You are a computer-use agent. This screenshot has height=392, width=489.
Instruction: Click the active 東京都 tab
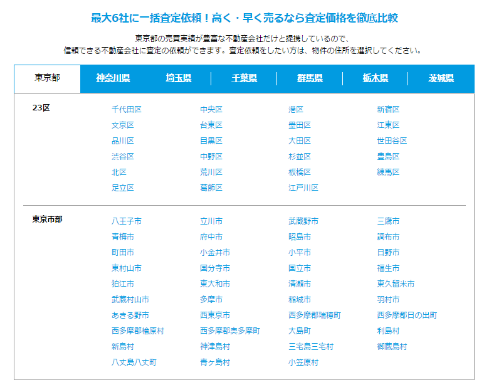48,78
